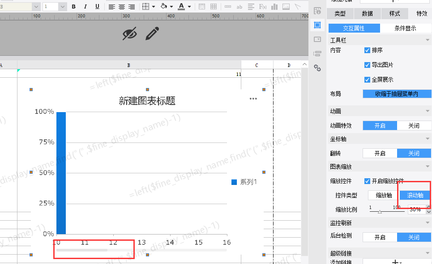Uncheck the 导出图片 checkbox
The height and width of the screenshot is (264, 432).
pyautogui.click(x=367, y=65)
